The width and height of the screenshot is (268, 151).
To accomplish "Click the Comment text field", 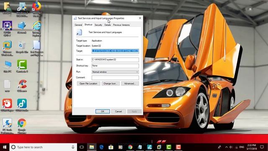I will (115, 78).
